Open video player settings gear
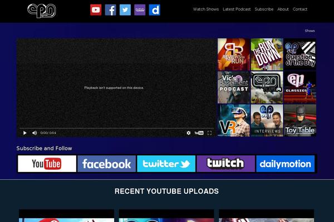 point(189,133)
